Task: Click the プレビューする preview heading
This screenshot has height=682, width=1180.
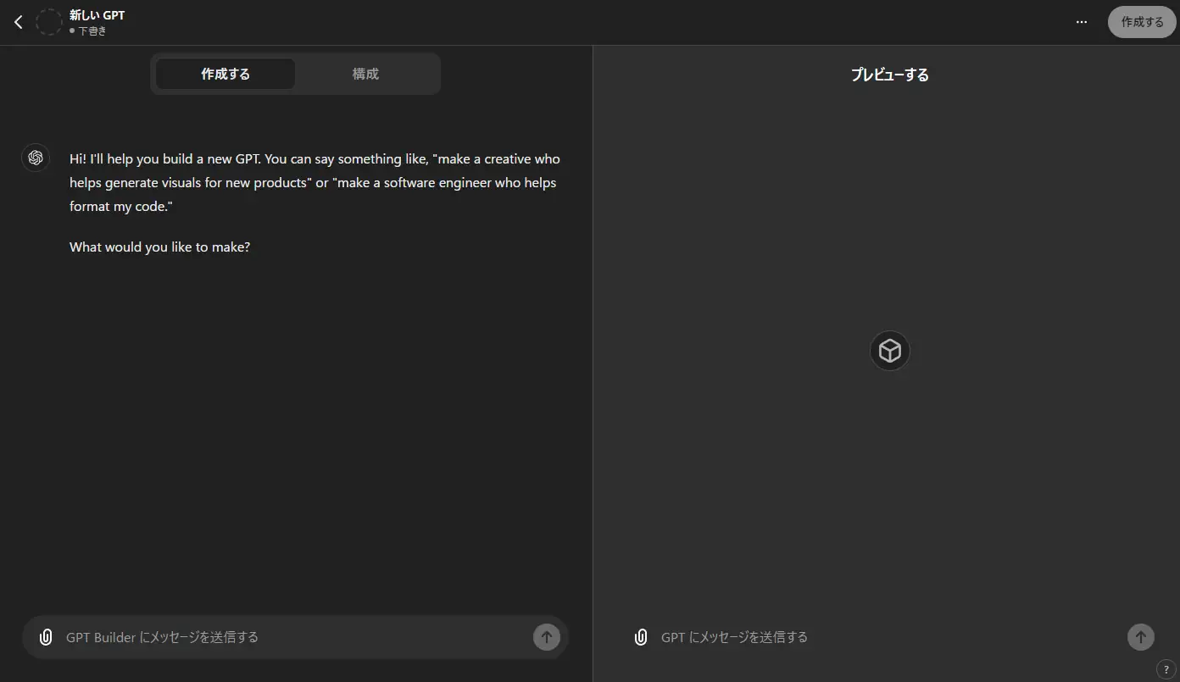Action: pyautogui.click(x=889, y=75)
